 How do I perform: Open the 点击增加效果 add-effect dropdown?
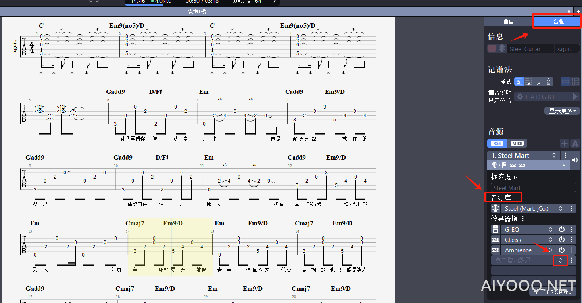click(560, 260)
